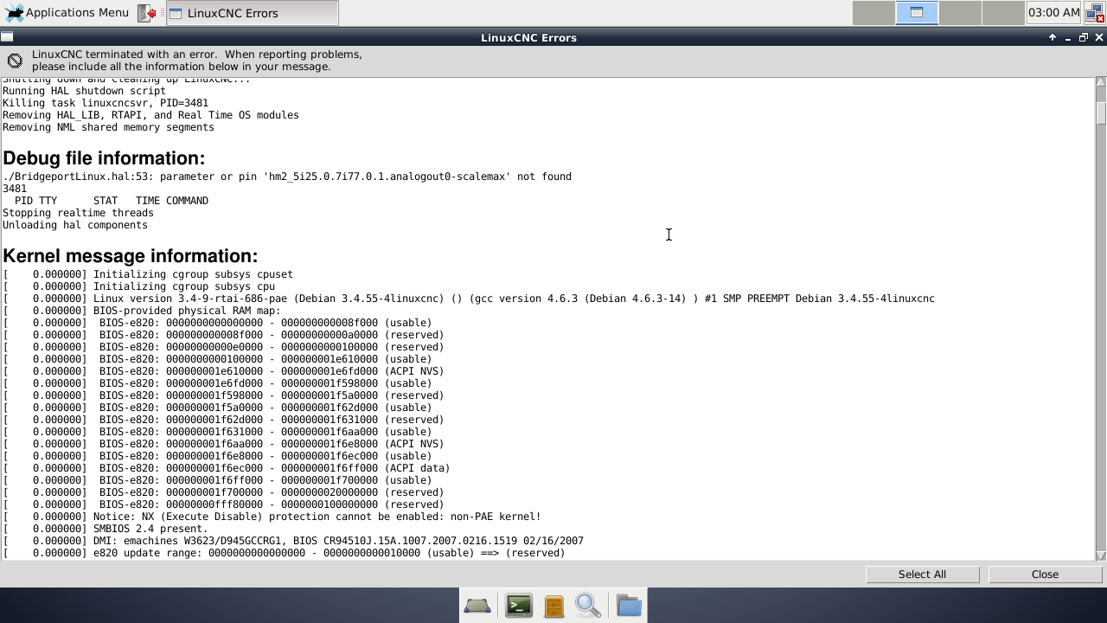This screenshot has height=623, width=1107.
Task: Click 'DMI: emachines W3623' line
Action: pyautogui.click(x=293, y=541)
